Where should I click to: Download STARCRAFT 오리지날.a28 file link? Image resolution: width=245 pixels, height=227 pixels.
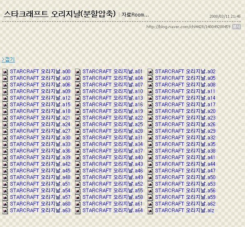click(x=113, y=131)
